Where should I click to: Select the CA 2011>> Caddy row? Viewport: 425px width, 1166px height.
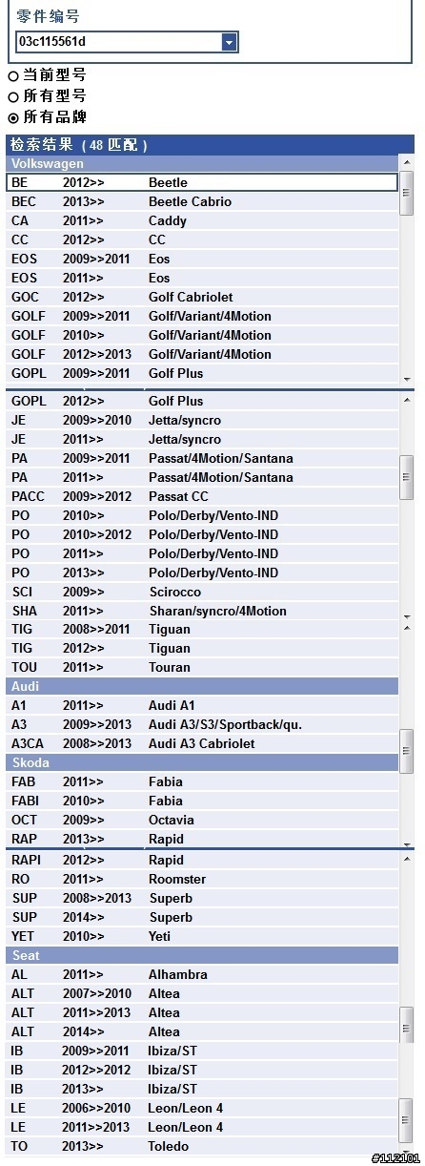(202, 220)
